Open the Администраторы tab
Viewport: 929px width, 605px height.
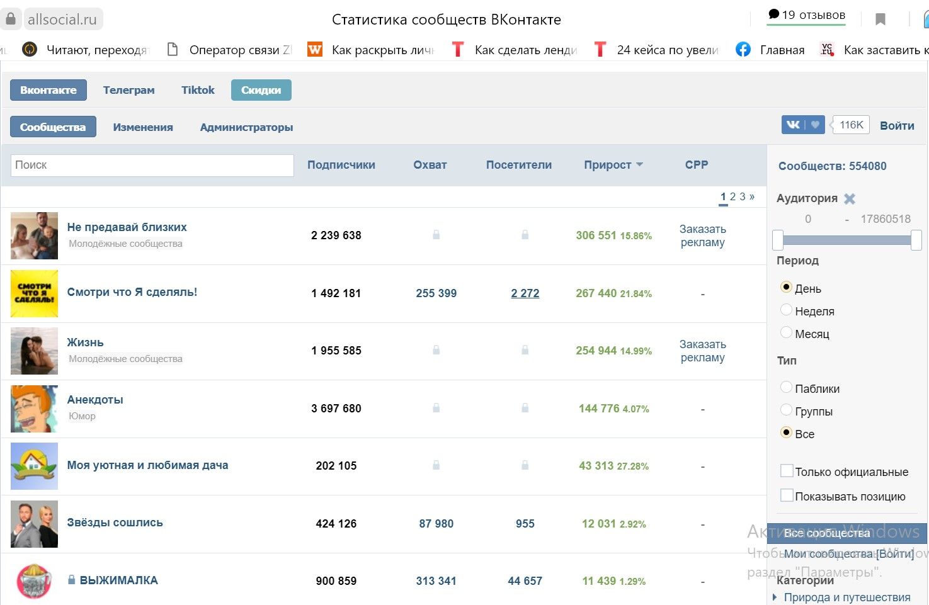(x=246, y=127)
